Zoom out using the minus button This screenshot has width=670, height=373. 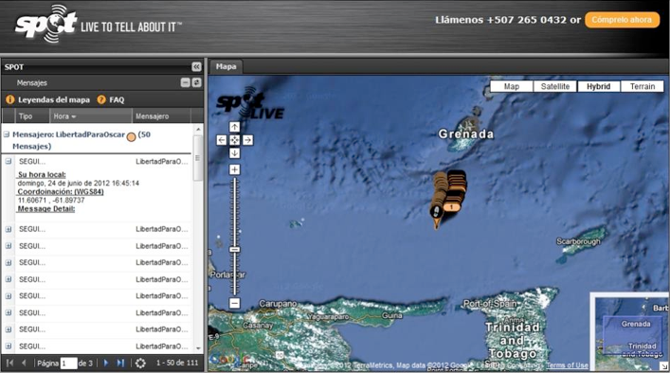click(235, 303)
